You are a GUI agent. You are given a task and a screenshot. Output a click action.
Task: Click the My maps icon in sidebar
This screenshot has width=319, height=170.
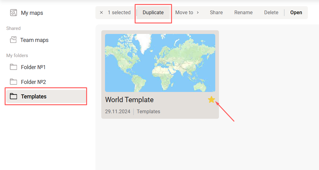click(x=13, y=13)
